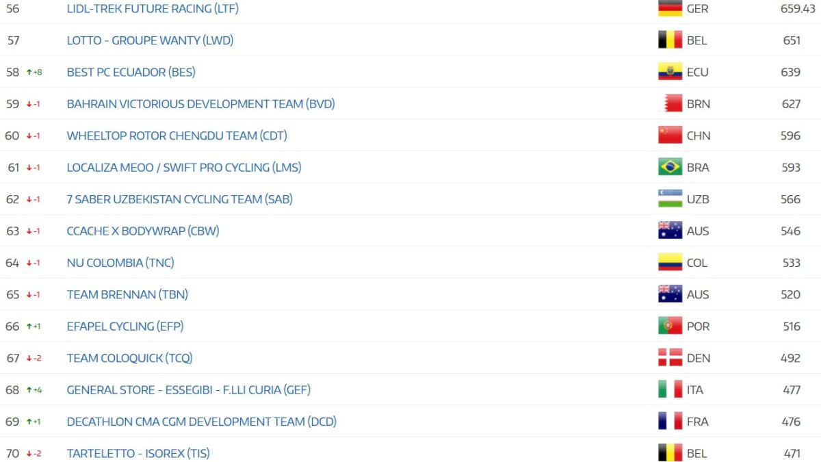Select the points value 476
The image size is (821, 462).
(x=792, y=422)
